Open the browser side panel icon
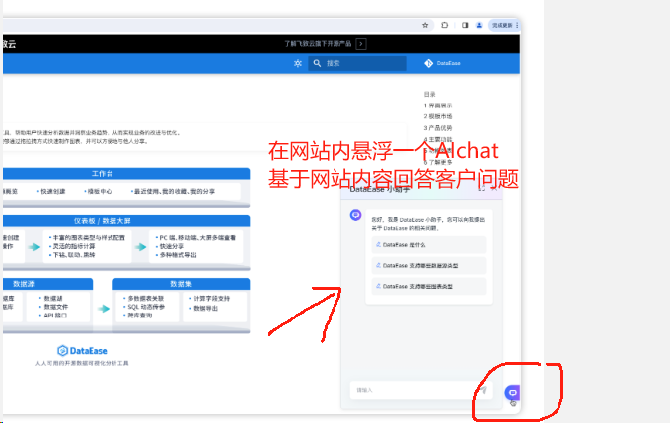The width and height of the screenshot is (670, 423). [x=465, y=25]
